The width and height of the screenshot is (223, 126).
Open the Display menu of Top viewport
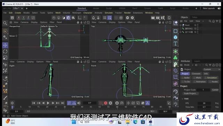point(112,22)
